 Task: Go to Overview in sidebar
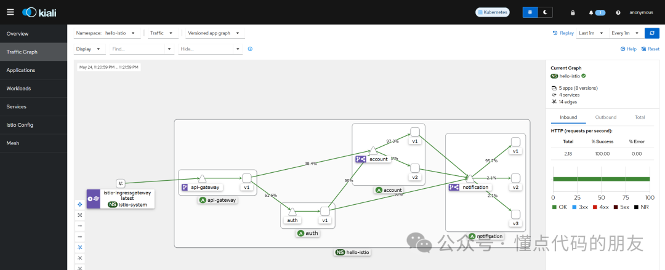tap(33, 33)
